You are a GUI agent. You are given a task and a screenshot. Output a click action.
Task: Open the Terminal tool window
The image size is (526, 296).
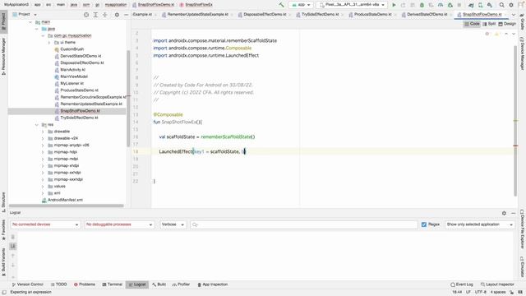point(112,284)
